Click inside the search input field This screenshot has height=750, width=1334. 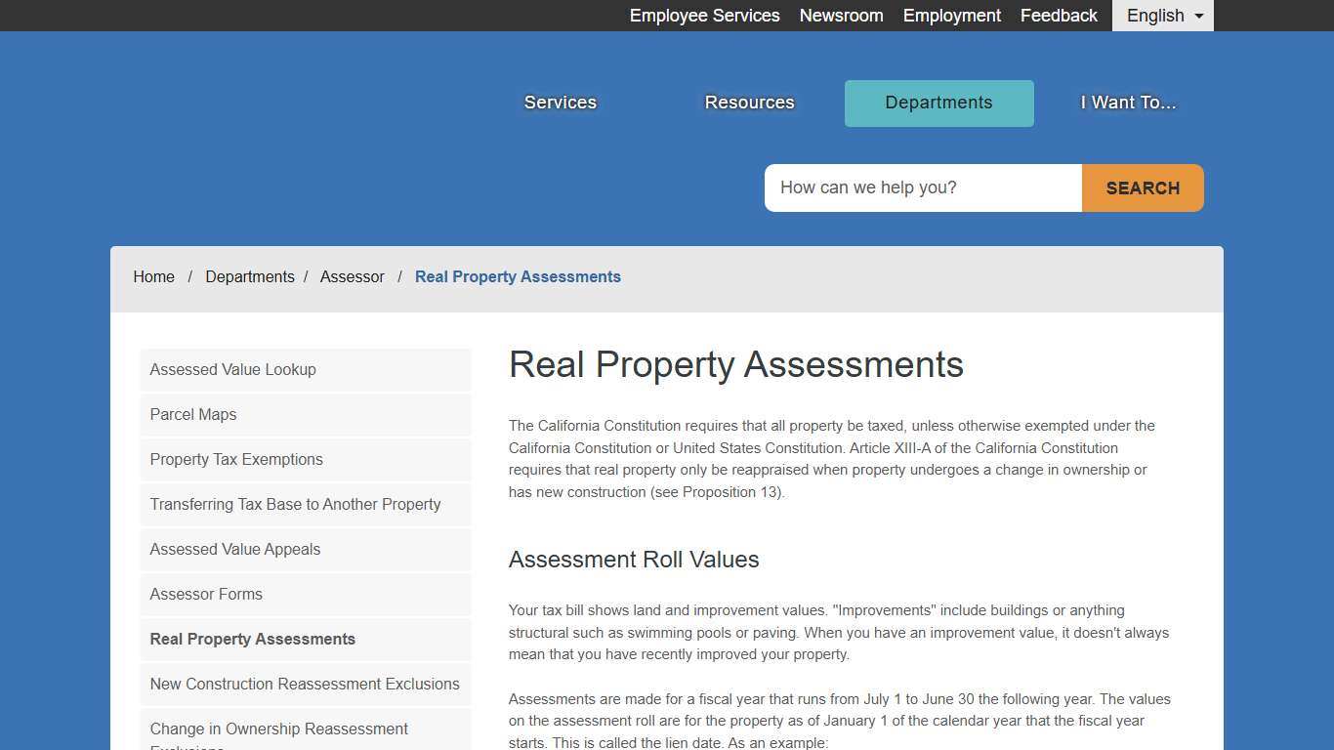tap(922, 187)
